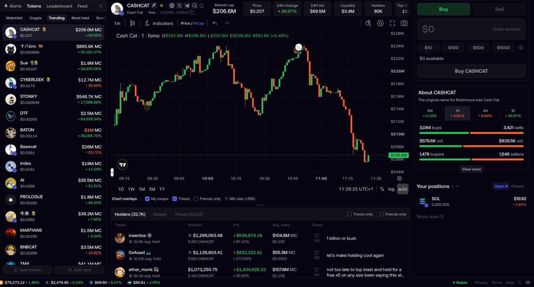
Task: Undo last chart action arrow
Action: (215, 23)
